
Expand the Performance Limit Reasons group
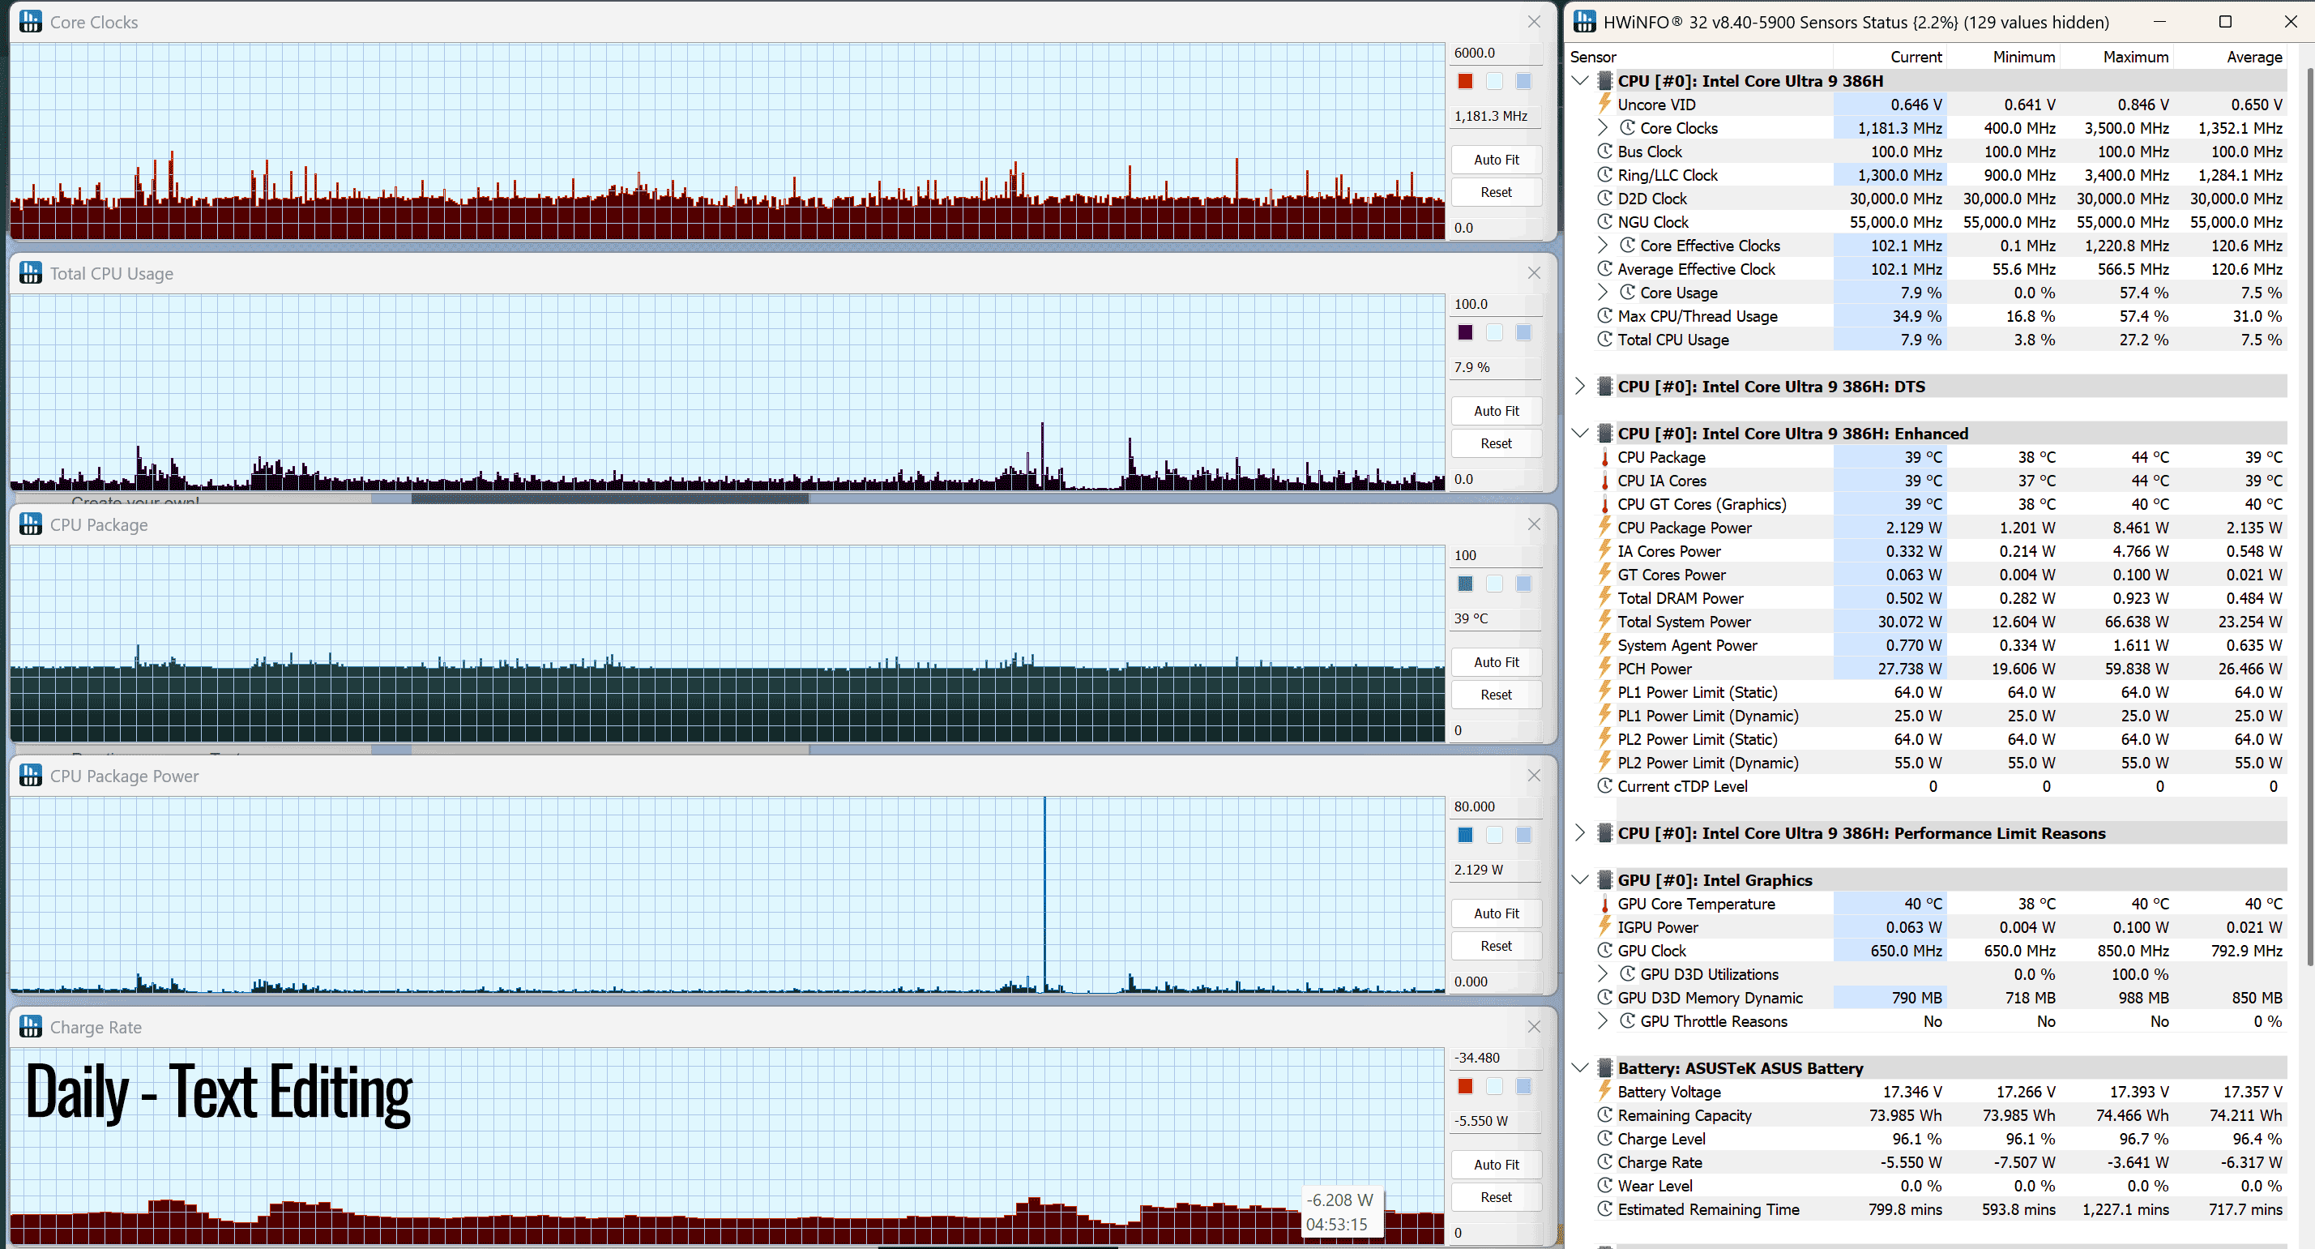pyautogui.click(x=1579, y=833)
